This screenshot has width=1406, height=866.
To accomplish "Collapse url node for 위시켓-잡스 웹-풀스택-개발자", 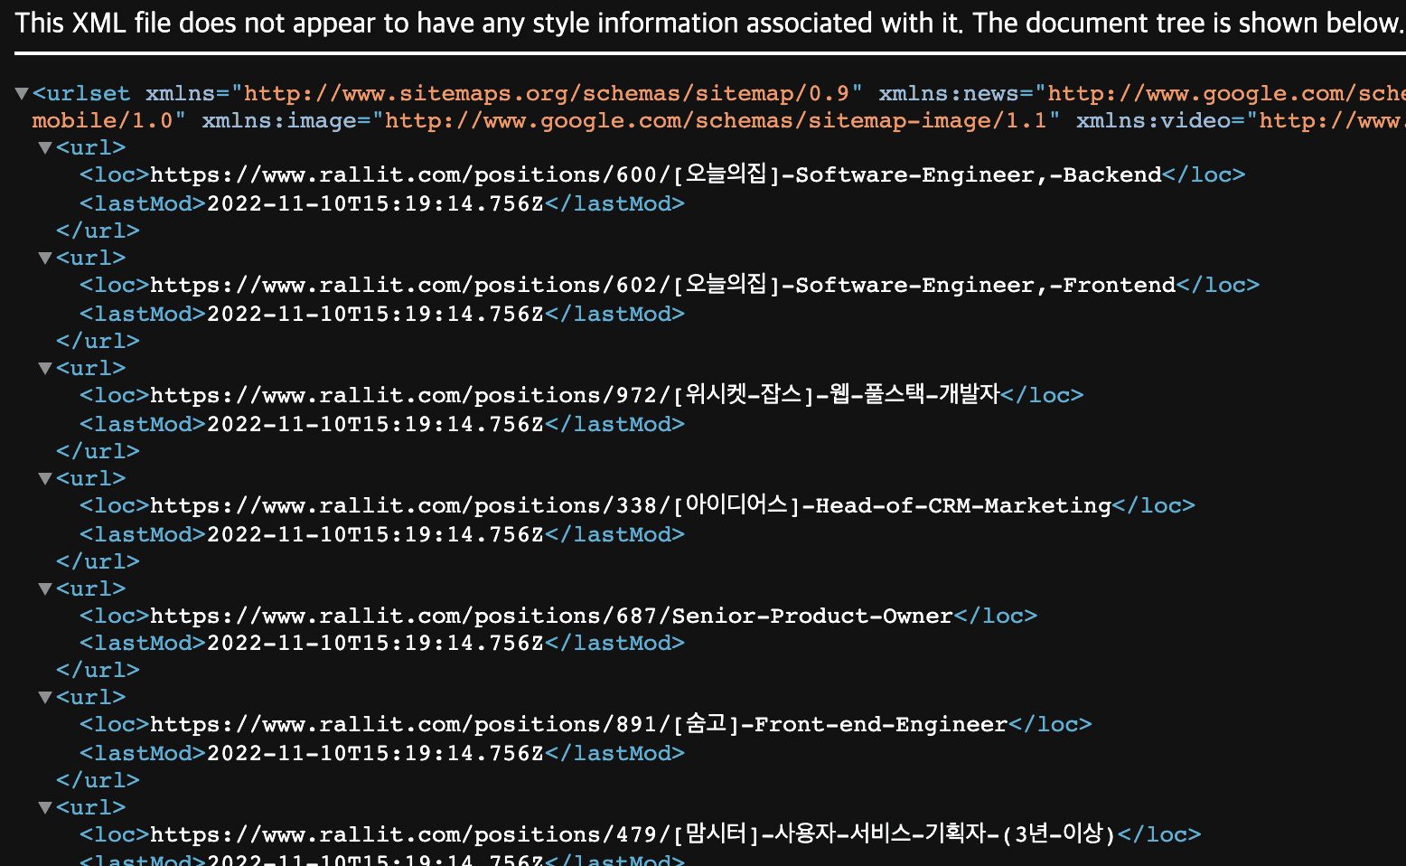I will [x=45, y=368].
